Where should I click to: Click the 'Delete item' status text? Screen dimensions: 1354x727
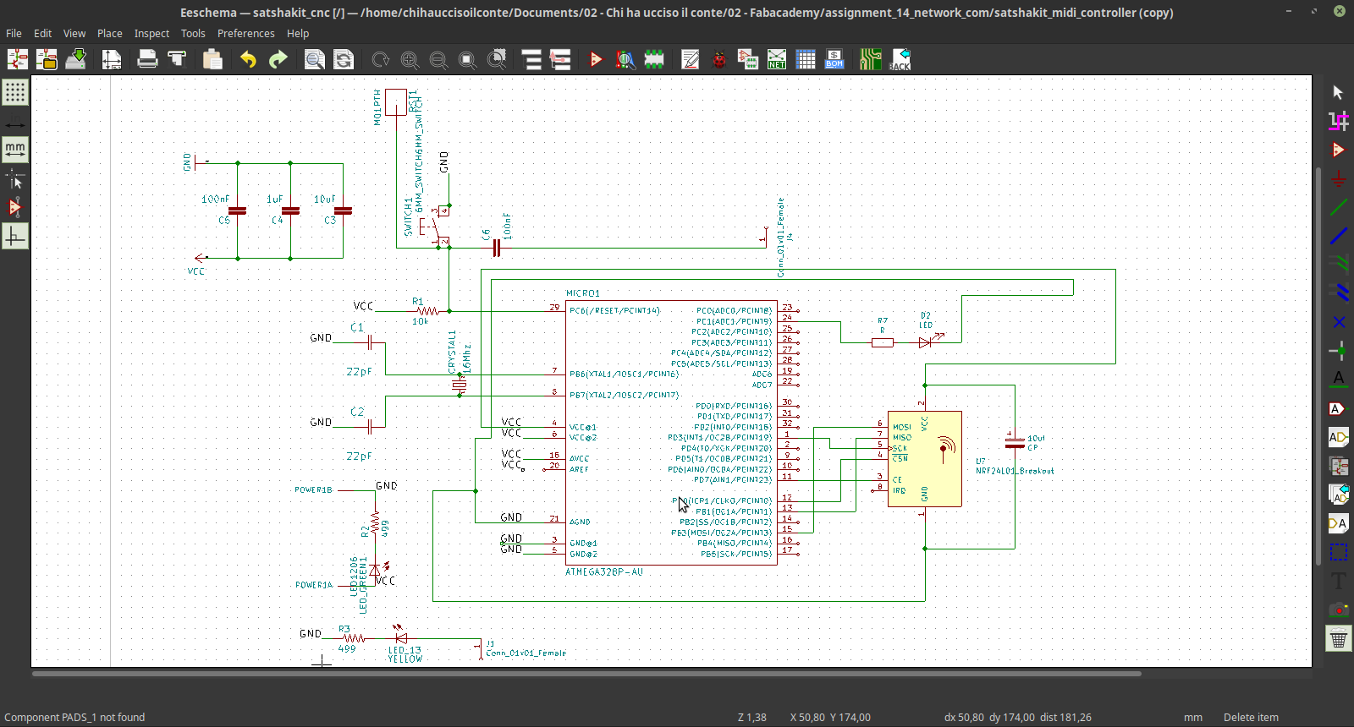coord(1251,717)
